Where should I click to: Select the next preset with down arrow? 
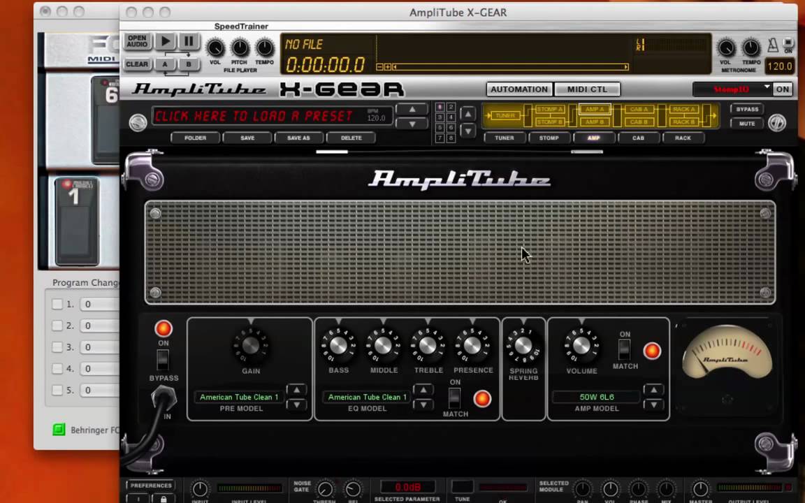pos(412,124)
